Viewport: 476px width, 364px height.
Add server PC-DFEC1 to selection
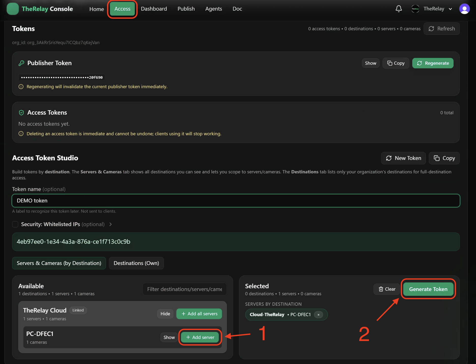200,337
